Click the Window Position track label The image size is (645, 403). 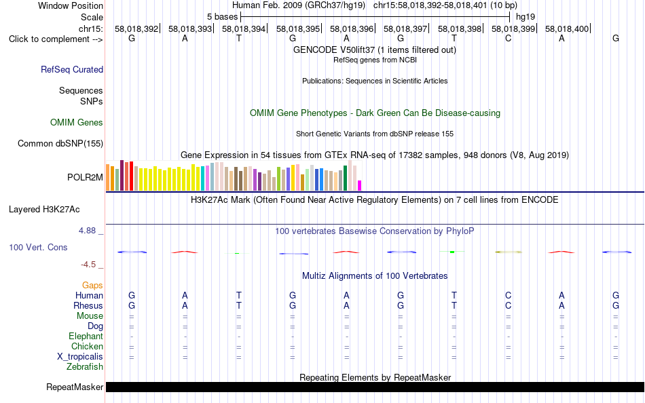coord(71,5)
